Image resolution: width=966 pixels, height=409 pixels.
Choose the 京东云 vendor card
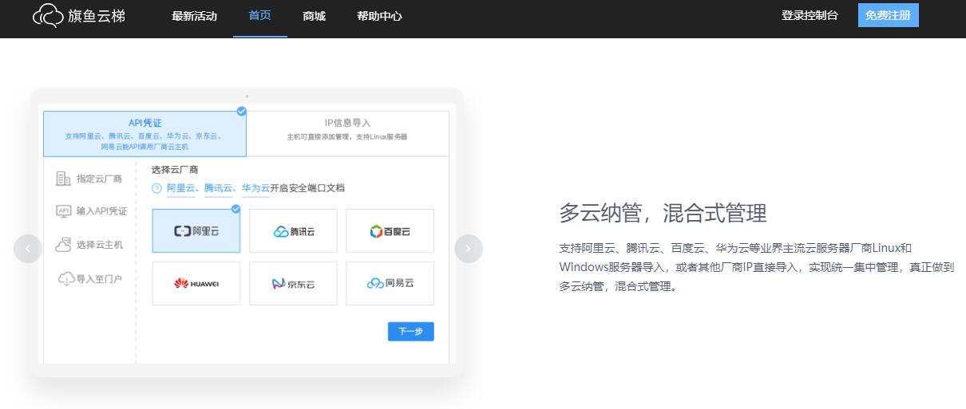pyautogui.click(x=293, y=283)
